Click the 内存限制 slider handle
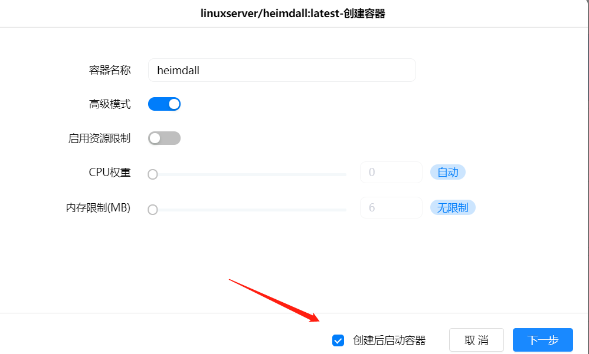This screenshot has height=354, width=589. pyautogui.click(x=152, y=210)
